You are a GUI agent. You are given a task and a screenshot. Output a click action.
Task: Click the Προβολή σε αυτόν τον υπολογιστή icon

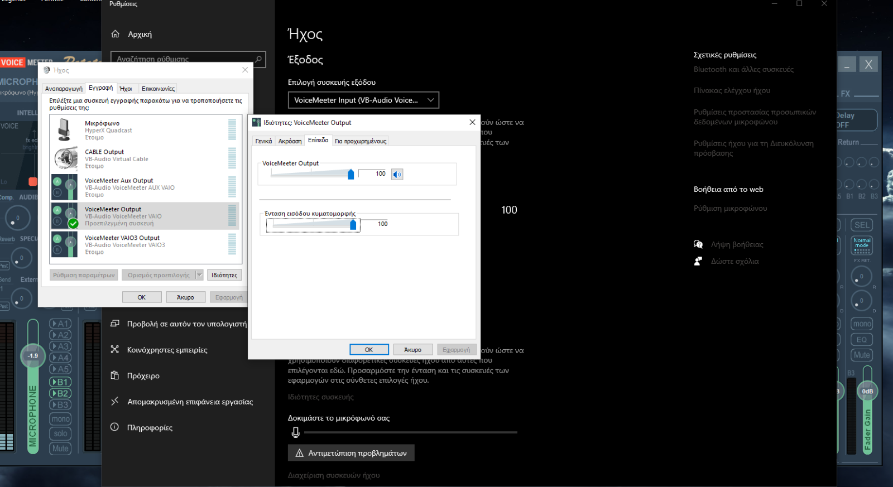coord(115,324)
